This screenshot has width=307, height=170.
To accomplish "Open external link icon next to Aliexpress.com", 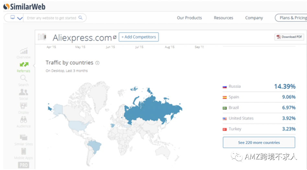I will point(115,37).
